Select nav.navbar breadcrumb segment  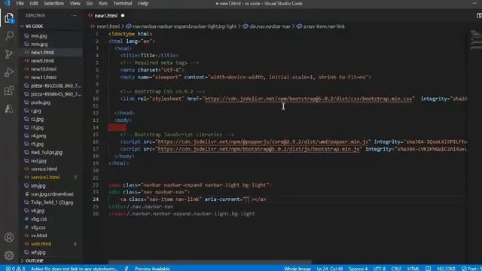click(185, 26)
